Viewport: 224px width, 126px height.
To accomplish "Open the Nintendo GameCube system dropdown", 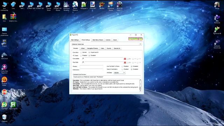I will 106,44.
